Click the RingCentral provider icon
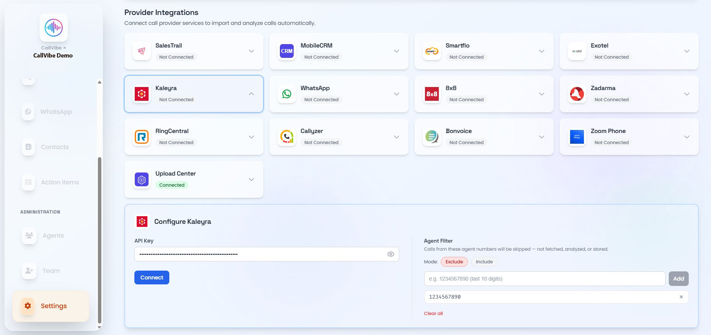Screen dimensions: 711x335 pyautogui.click(x=142, y=137)
